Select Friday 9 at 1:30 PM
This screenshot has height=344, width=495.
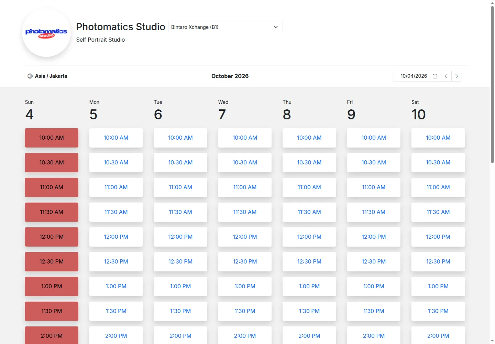point(374,311)
